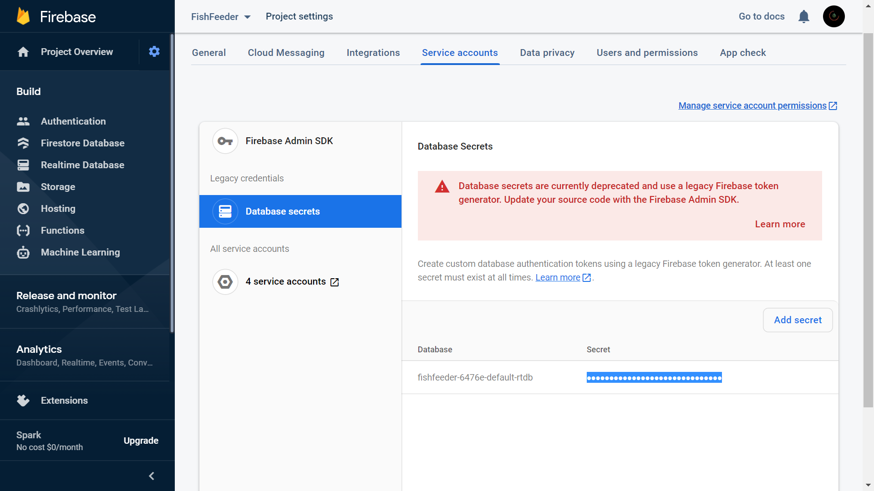The width and height of the screenshot is (874, 491).
Task: Open the notifications bell
Action: 804,17
